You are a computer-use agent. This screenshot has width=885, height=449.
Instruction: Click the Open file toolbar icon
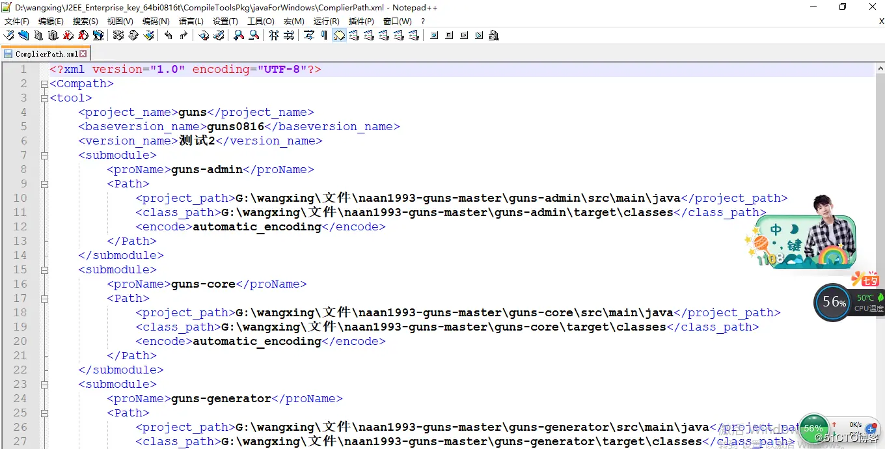point(23,35)
